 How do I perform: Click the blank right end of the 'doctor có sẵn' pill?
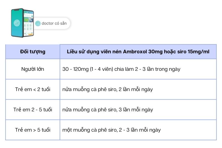(x=69, y=23)
